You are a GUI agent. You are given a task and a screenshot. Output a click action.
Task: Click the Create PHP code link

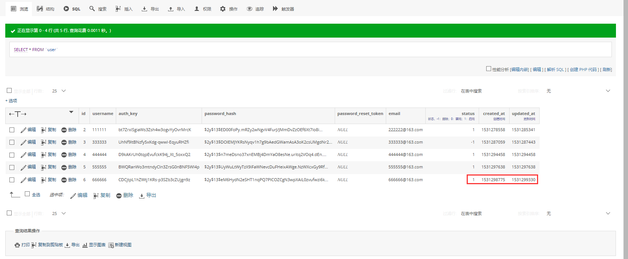[583, 70]
